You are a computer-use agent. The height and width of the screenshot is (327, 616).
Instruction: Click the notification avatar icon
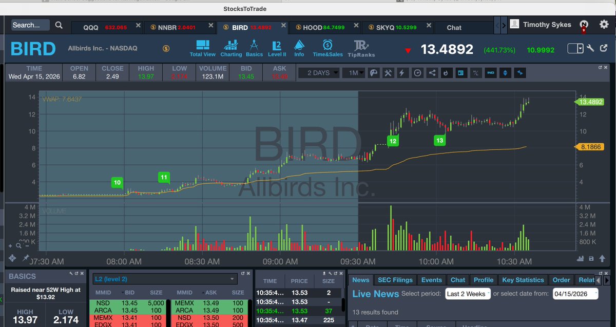[583, 25]
